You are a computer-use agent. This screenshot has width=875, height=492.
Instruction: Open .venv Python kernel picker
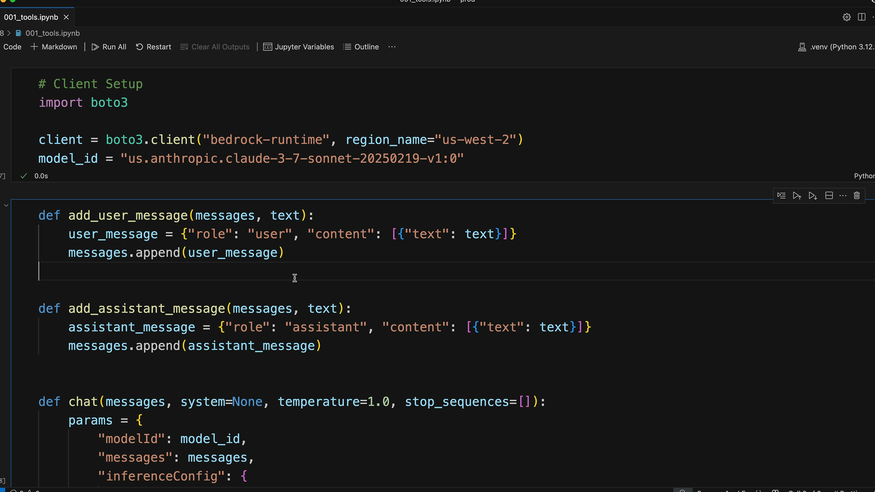point(836,47)
